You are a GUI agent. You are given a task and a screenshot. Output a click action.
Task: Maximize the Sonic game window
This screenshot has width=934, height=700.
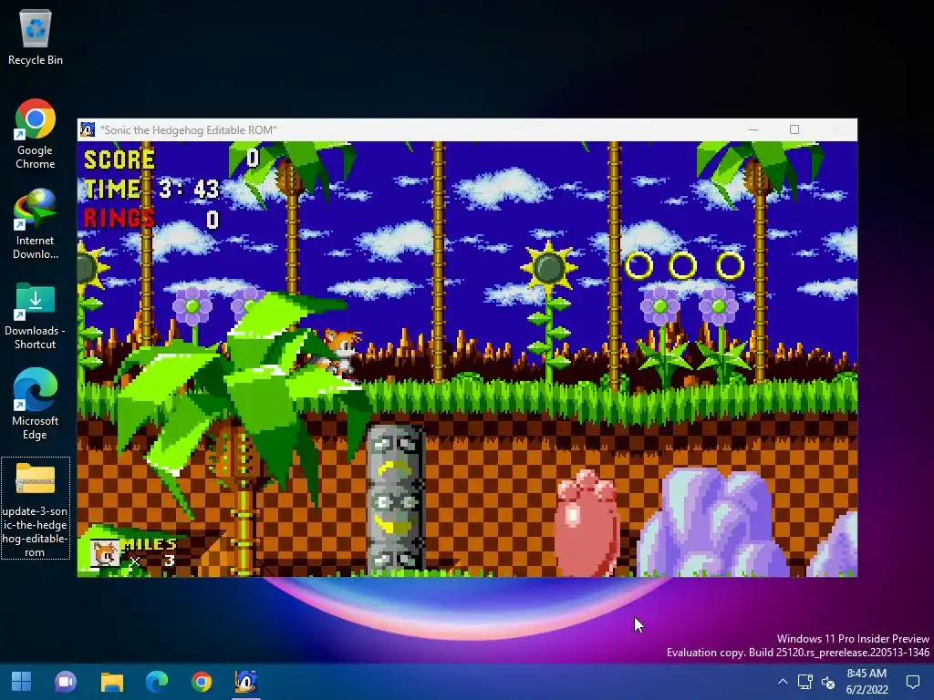tap(794, 129)
